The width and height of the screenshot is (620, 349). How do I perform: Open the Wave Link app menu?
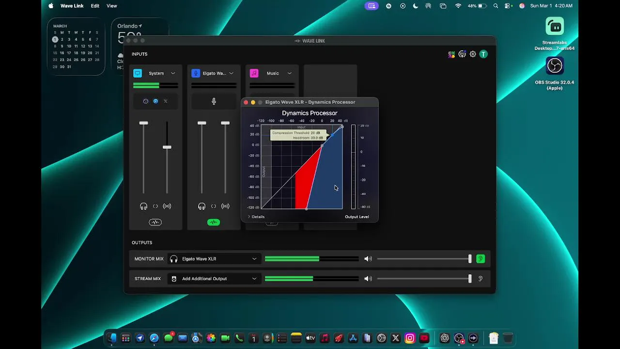pos(72,6)
